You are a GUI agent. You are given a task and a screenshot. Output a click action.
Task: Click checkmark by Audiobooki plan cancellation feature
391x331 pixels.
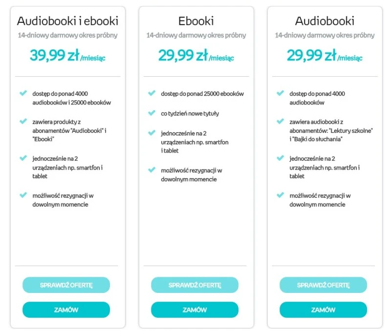pyautogui.click(x=280, y=195)
